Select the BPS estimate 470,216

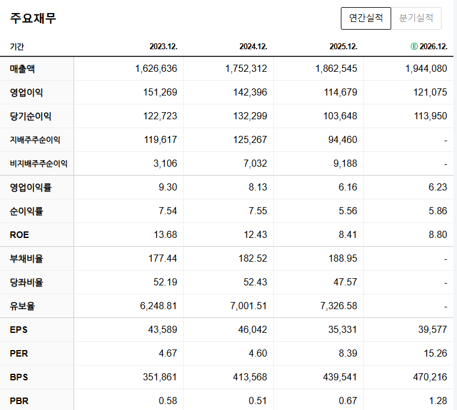pyautogui.click(x=430, y=377)
